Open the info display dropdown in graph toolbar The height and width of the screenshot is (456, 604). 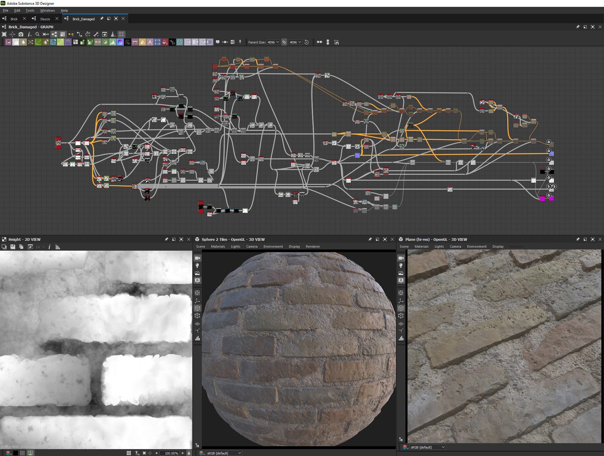(29, 34)
